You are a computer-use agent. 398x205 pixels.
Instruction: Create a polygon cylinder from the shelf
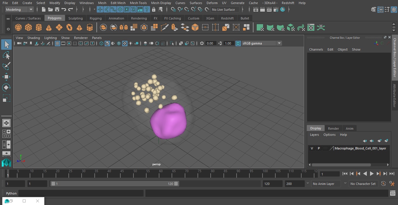click(39, 28)
